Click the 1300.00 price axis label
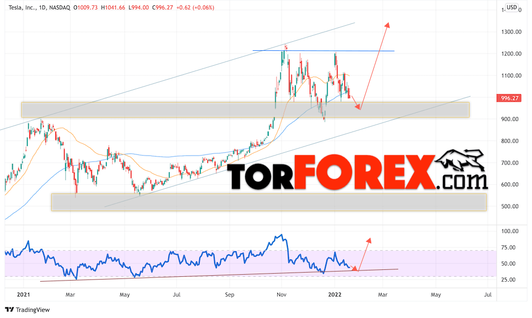This screenshot has width=532, height=318. click(511, 32)
